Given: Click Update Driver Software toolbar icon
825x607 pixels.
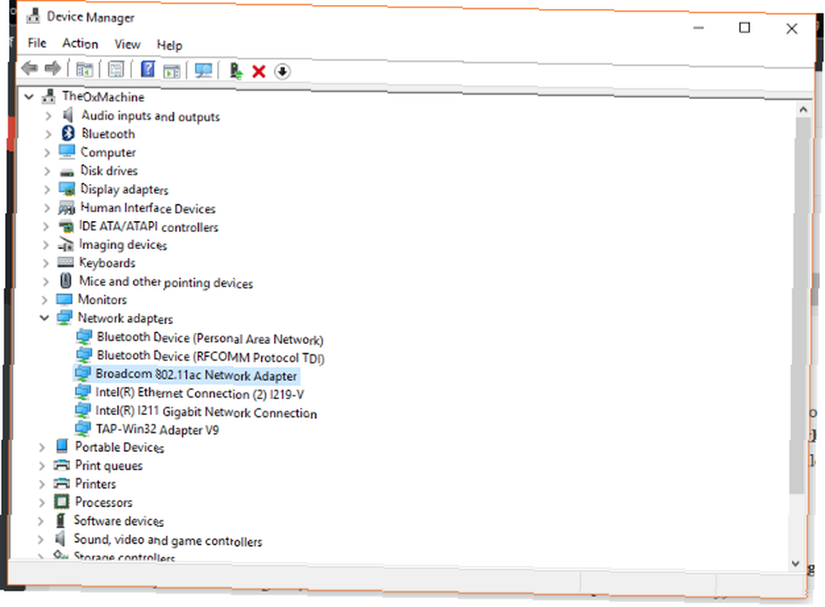Looking at the screenshot, I should [236, 70].
